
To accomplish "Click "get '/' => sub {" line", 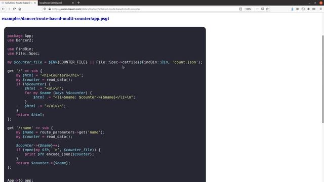I will click(25, 71).
